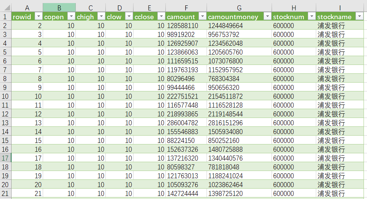This screenshot has width=367, height=199.
Task: Click the camountmoney header cell text
Action: click(233, 17)
